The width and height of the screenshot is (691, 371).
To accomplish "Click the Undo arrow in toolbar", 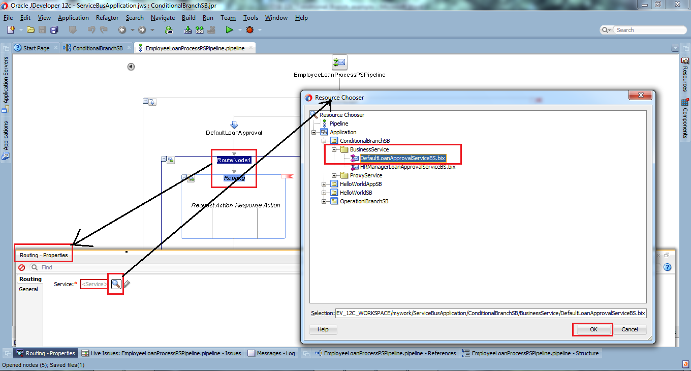I will [91, 30].
